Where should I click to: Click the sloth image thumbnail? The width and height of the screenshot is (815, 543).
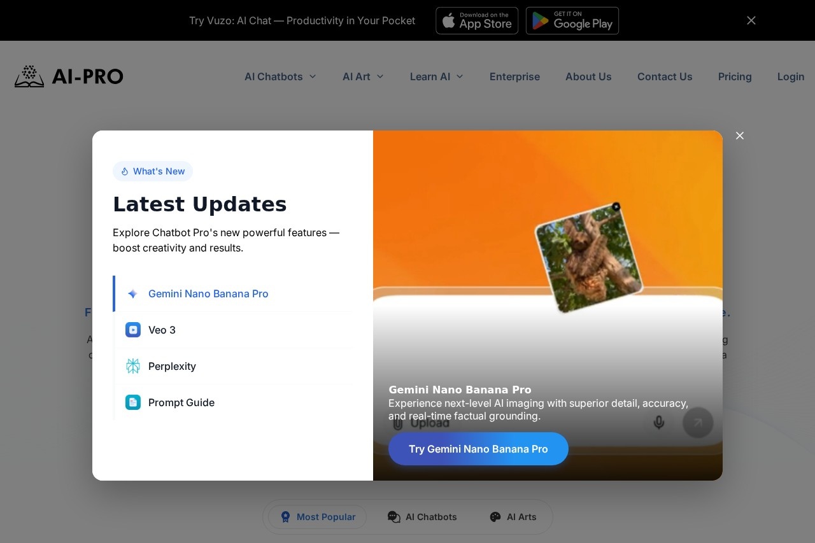click(x=588, y=258)
